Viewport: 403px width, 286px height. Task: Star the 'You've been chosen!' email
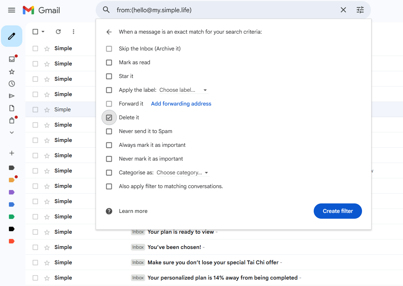47,247
